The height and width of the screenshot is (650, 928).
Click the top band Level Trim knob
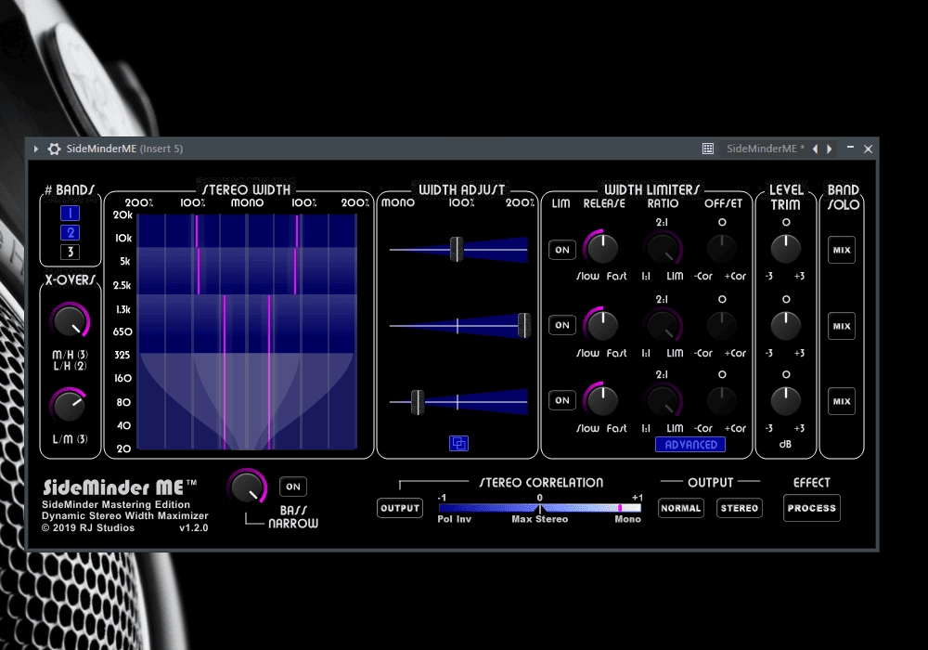pos(786,248)
